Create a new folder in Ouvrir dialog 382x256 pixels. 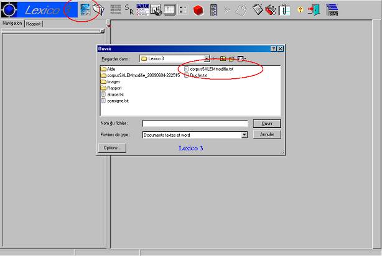[x=231, y=58]
